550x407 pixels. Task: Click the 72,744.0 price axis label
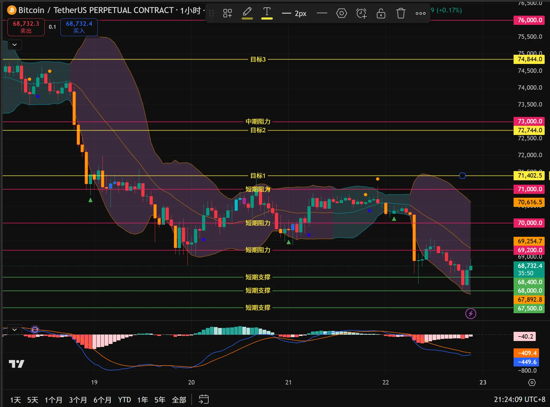[x=529, y=130]
